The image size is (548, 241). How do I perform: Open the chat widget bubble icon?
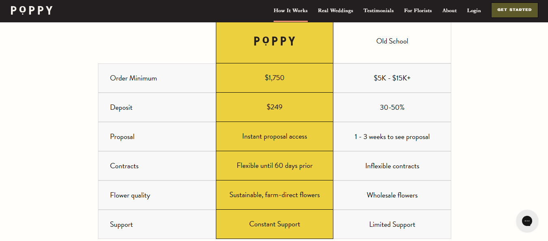pos(527,221)
